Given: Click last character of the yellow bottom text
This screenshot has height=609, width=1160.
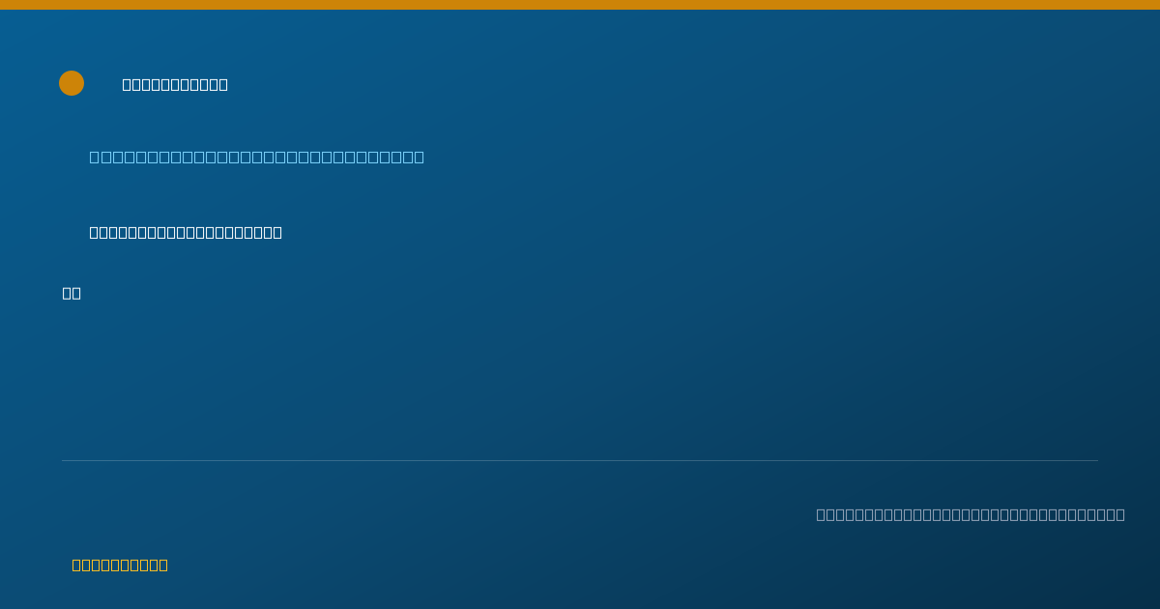Looking at the screenshot, I should coord(163,565).
